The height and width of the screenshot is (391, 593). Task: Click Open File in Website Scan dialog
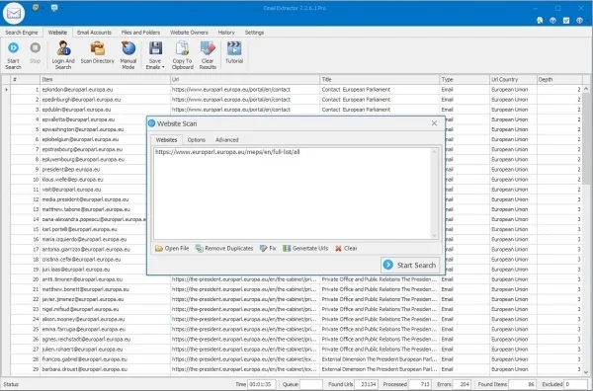(x=172, y=248)
